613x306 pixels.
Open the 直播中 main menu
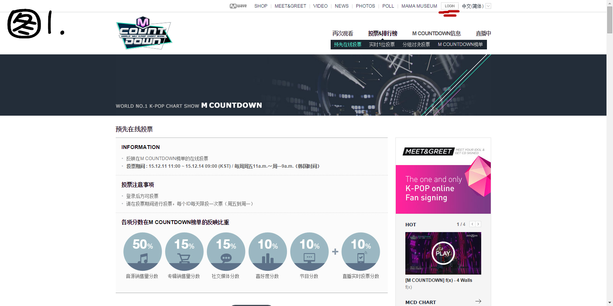click(x=483, y=33)
